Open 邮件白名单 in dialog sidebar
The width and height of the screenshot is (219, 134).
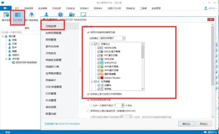(x=52, y=46)
